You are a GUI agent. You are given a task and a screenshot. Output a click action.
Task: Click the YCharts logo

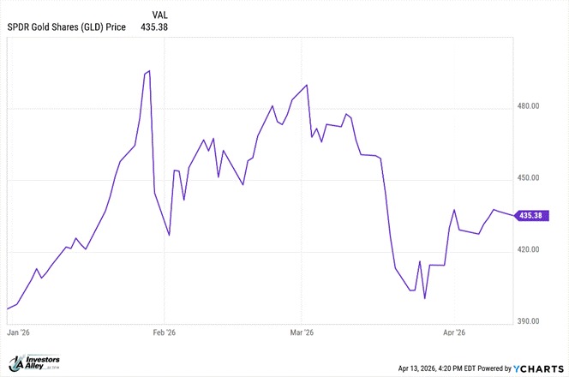pyautogui.click(x=537, y=367)
